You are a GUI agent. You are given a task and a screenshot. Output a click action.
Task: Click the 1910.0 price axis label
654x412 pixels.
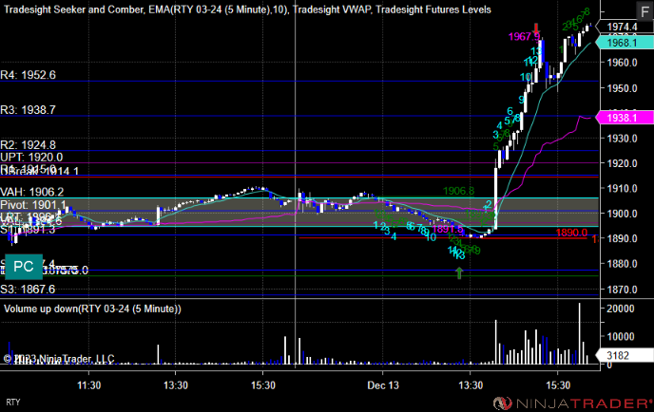[x=622, y=189]
